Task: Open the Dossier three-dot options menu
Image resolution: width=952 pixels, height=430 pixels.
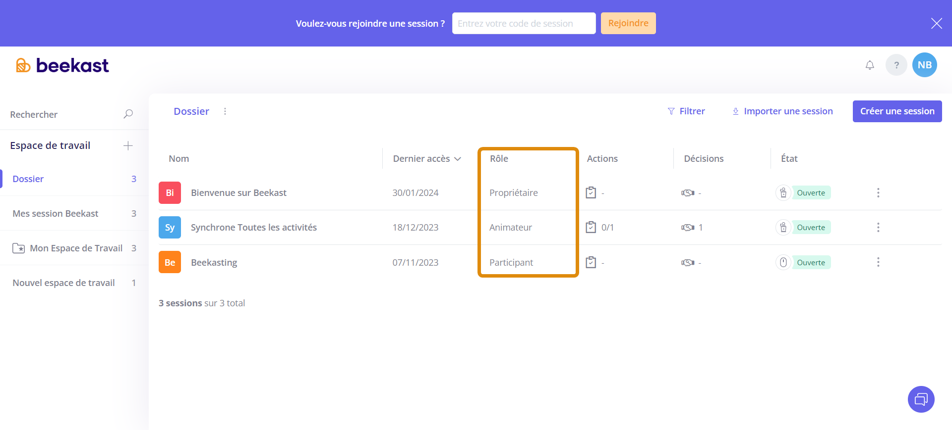Action: click(225, 111)
